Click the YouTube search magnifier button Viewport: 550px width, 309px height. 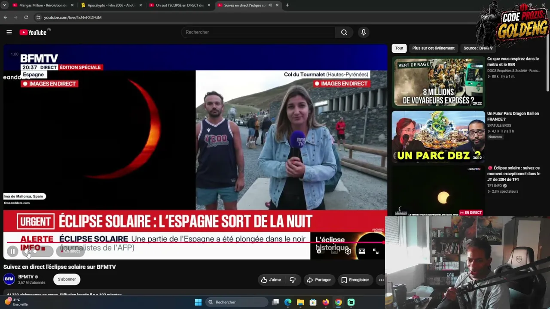(x=344, y=32)
